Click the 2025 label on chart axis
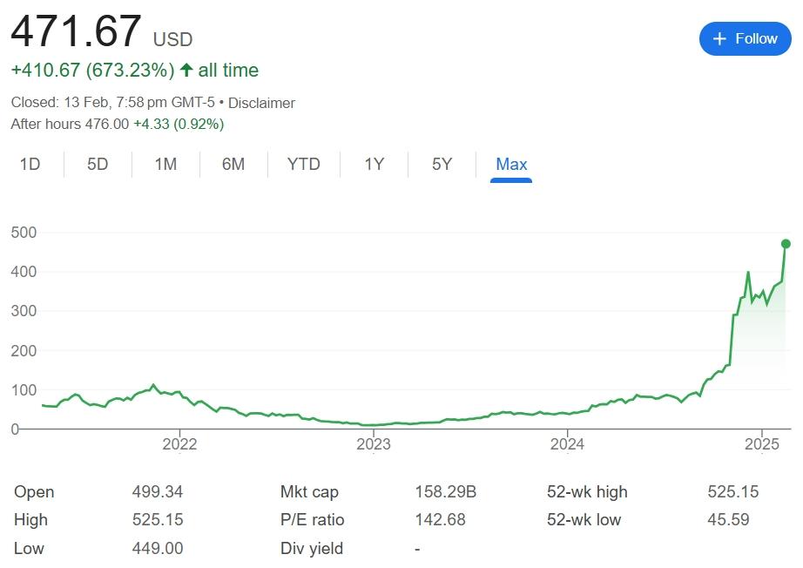This screenshot has height=568, width=803. point(762,443)
